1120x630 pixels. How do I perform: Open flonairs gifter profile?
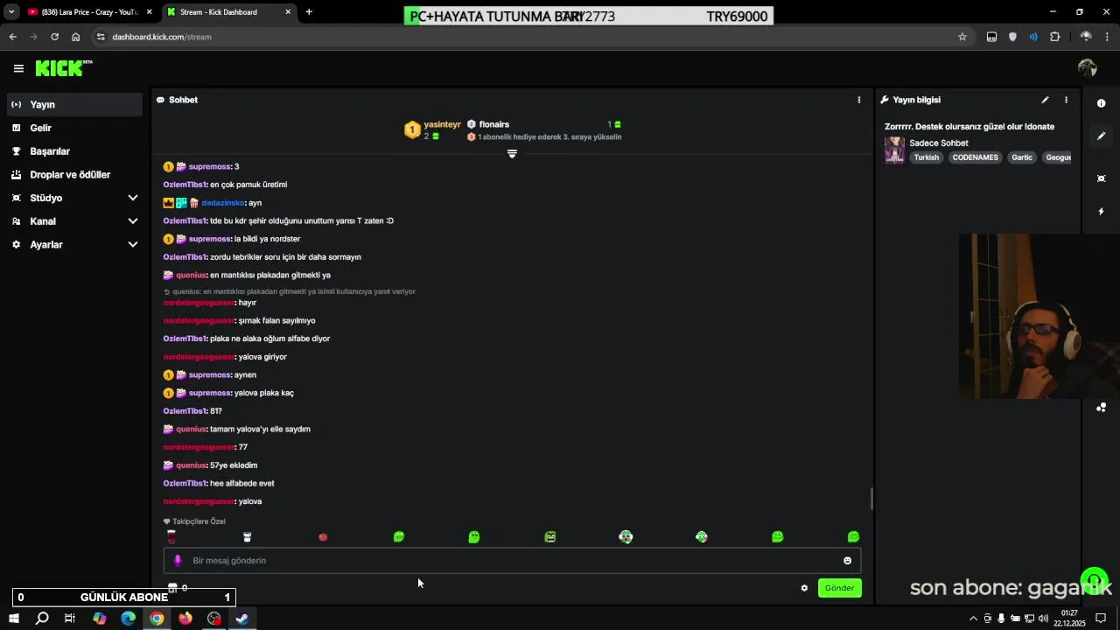pos(493,124)
